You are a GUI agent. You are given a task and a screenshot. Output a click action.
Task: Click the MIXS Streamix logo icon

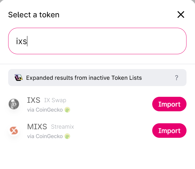tap(14, 131)
